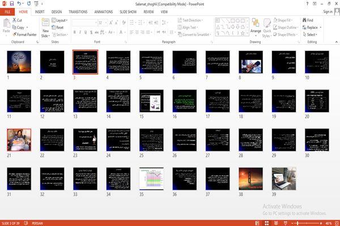This screenshot has width=340, height=226.
Task: Click Fit slide to window icon
Action: coord(337,223)
